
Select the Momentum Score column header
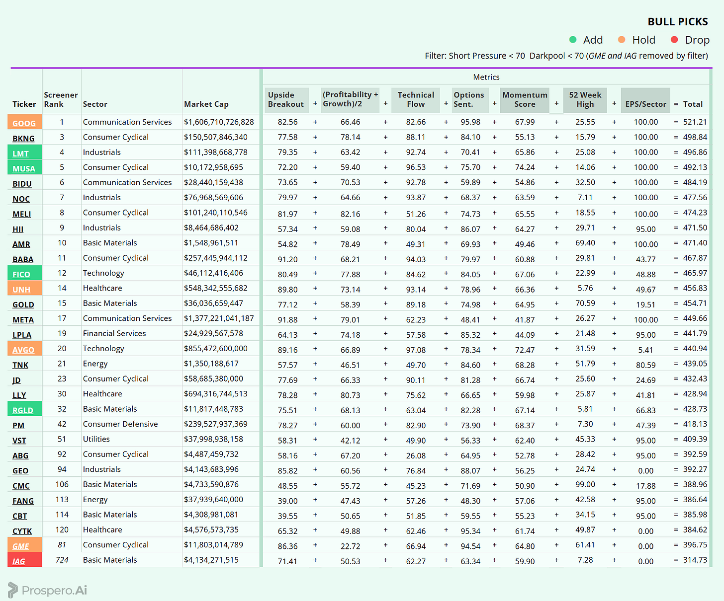(x=525, y=99)
